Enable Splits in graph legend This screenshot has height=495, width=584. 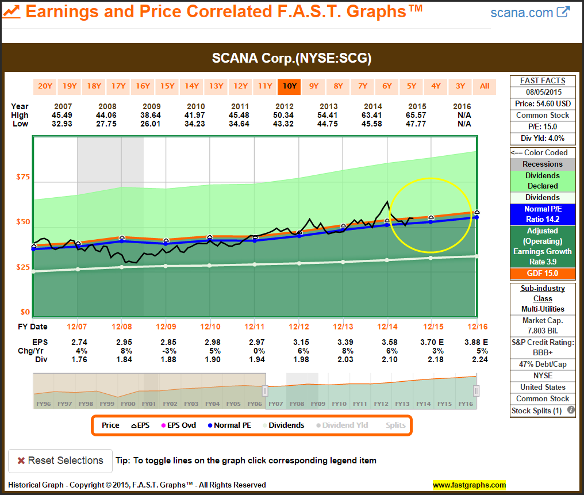[395, 425]
